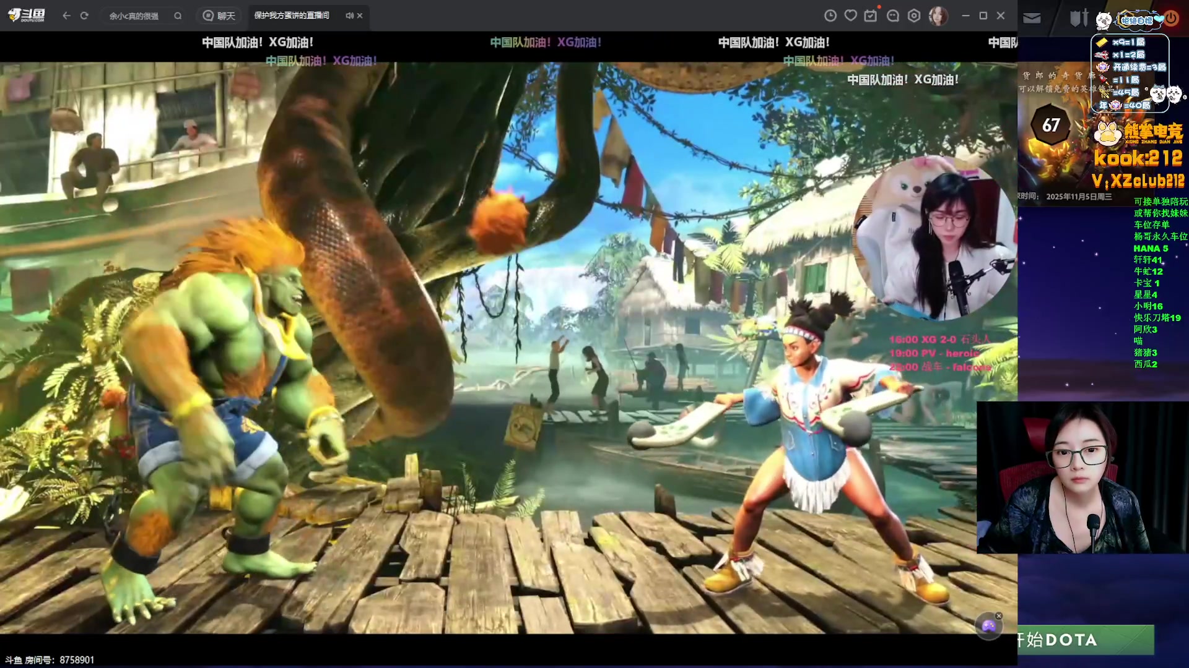The image size is (1189, 668).
Task: Click the HANA 5 list entry
Action: 1151,248
